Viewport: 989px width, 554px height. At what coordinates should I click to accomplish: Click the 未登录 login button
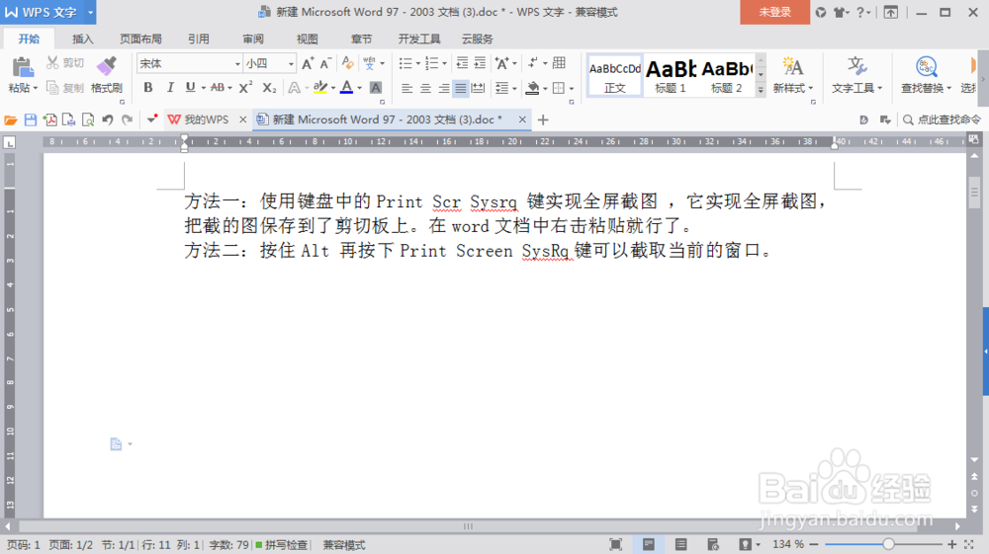pyautogui.click(x=774, y=12)
